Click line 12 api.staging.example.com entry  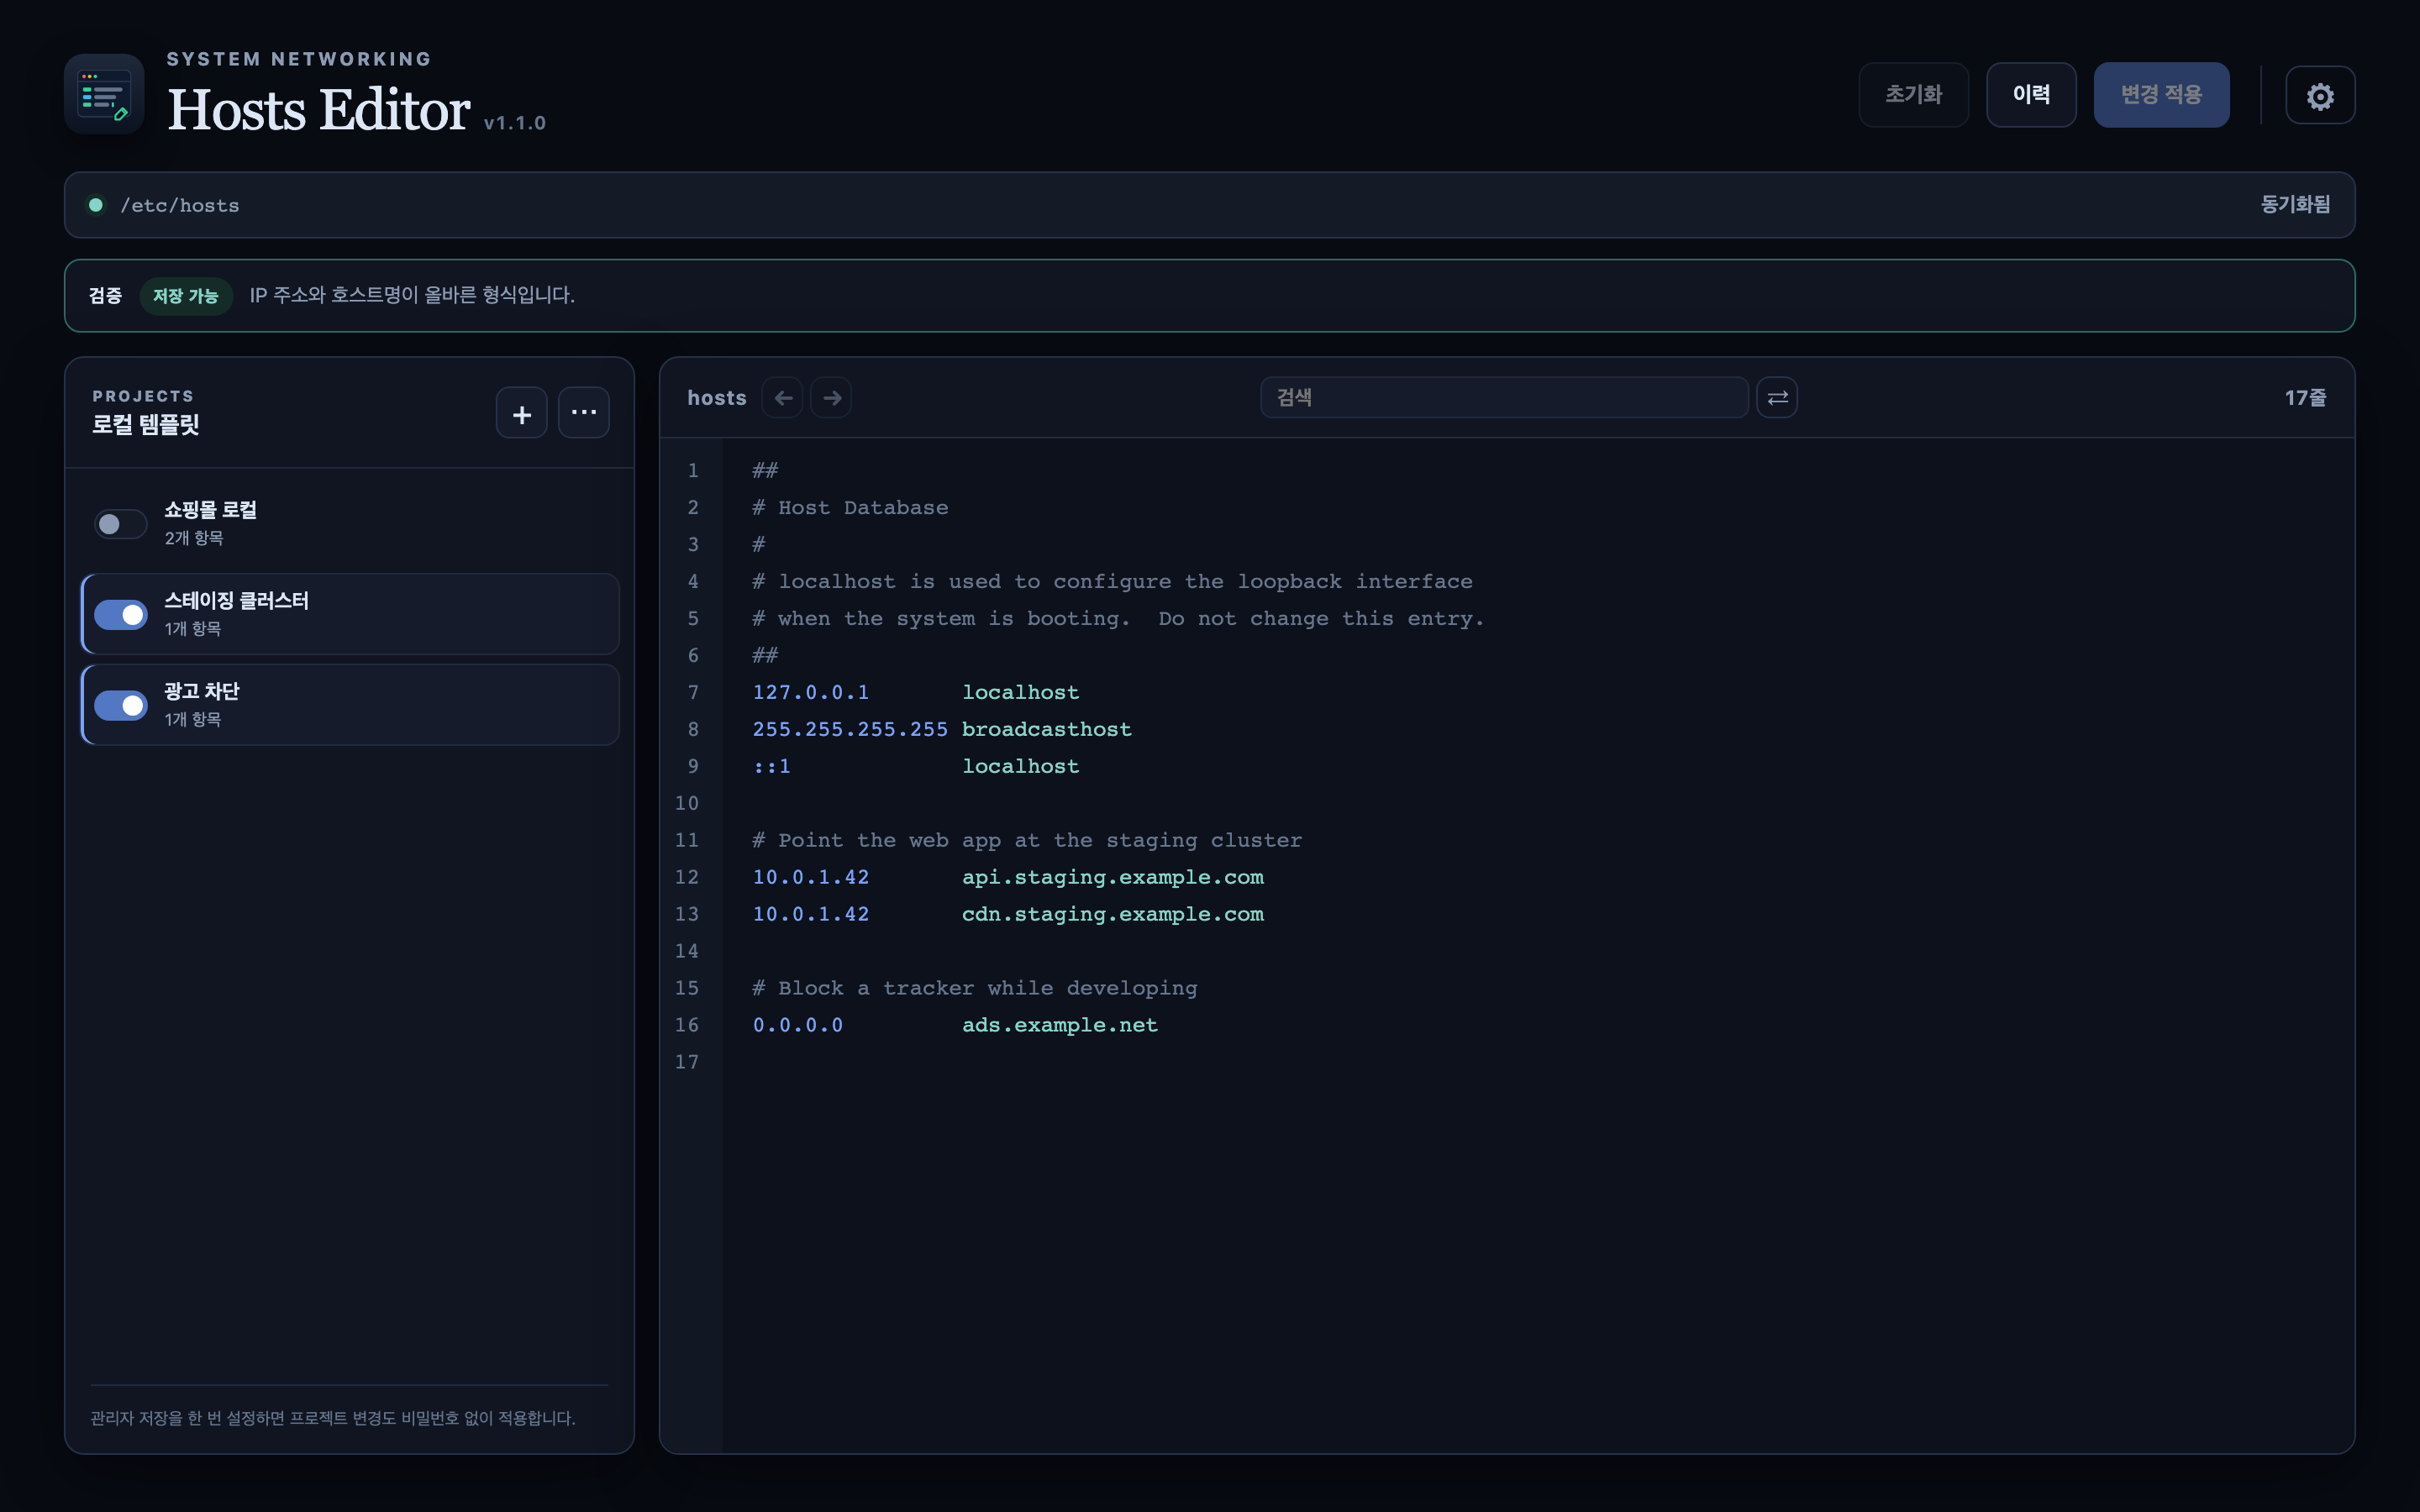point(1112,877)
